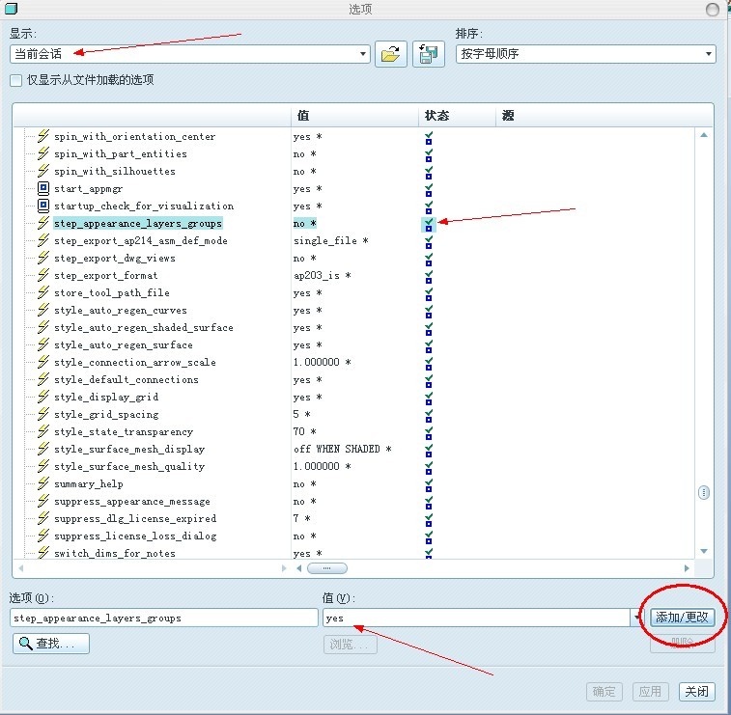Click value 'ap203_is *' of step_export_format
The width and height of the screenshot is (731, 715).
(x=323, y=276)
